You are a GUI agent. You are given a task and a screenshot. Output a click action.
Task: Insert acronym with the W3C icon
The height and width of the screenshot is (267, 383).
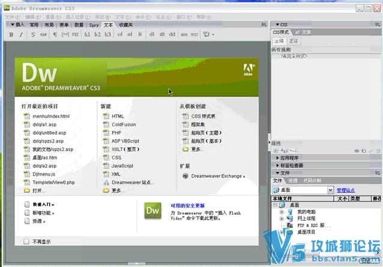[194, 34]
